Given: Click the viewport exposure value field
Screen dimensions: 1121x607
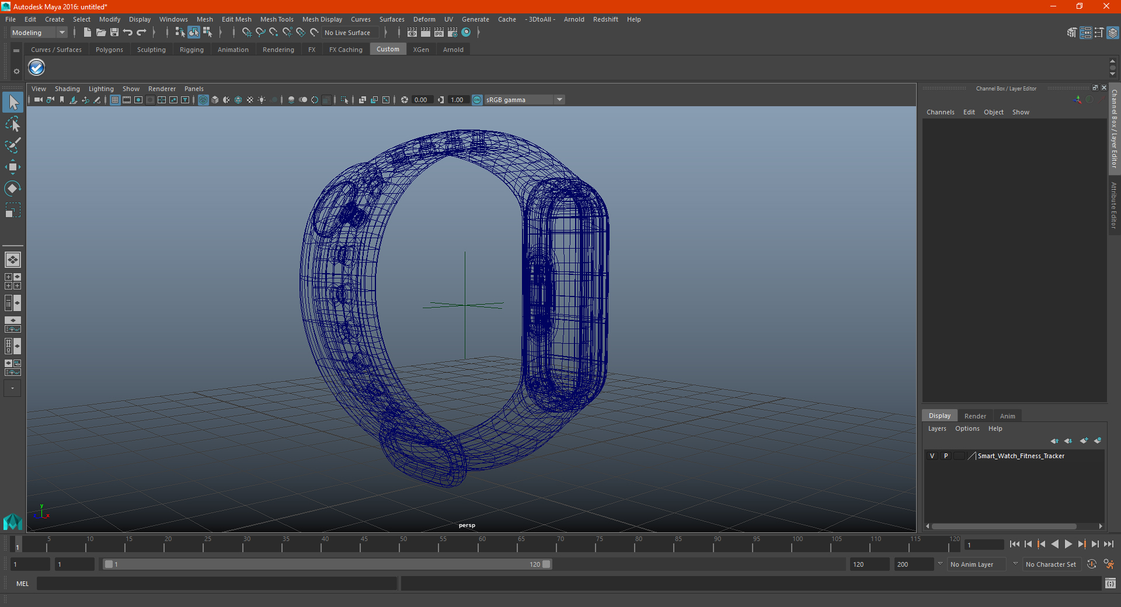Looking at the screenshot, I should tap(423, 100).
